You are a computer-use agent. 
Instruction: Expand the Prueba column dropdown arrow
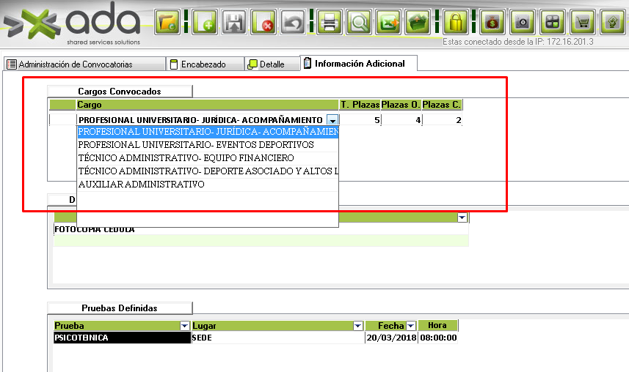(x=184, y=326)
